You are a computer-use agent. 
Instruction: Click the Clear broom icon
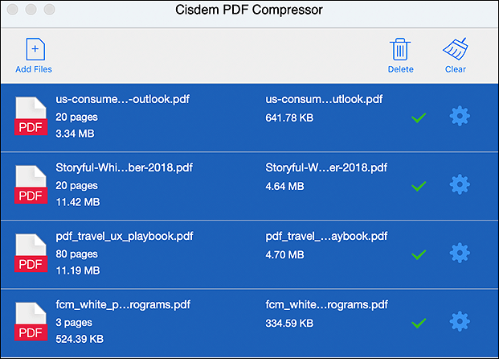[456, 49]
